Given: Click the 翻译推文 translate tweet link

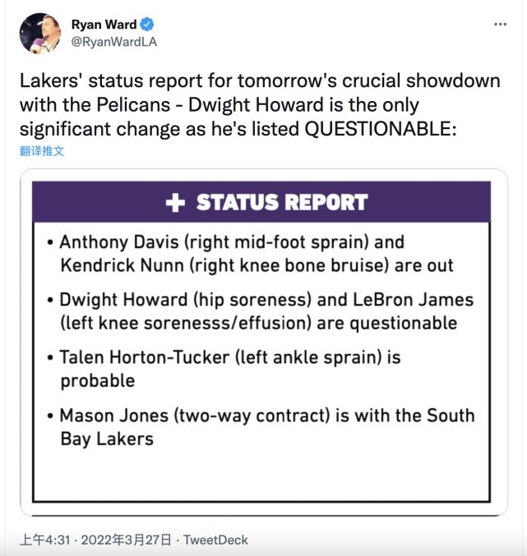Looking at the screenshot, I should 42,151.
